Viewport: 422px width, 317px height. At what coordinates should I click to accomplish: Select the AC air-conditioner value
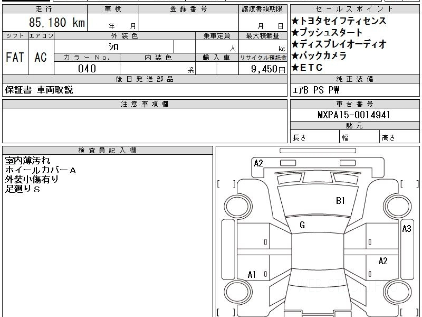click(x=41, y=57)
